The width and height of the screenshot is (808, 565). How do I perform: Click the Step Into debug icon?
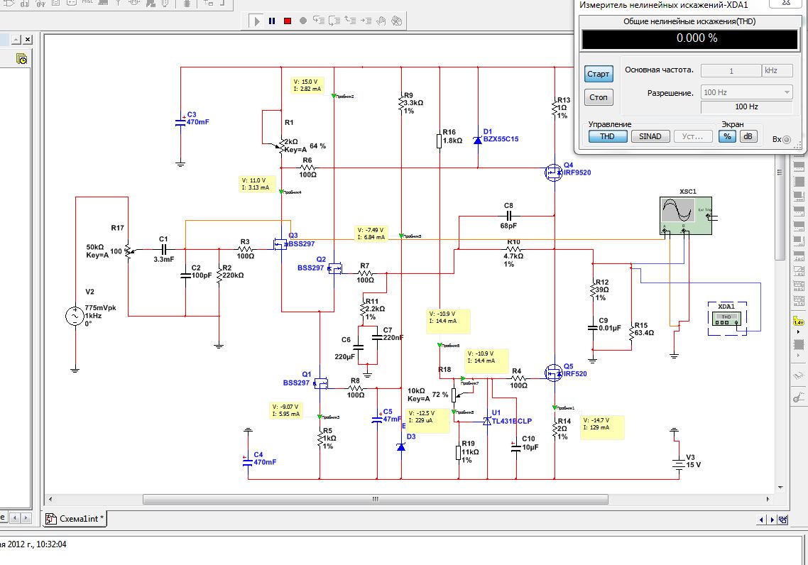pos(319,21)
